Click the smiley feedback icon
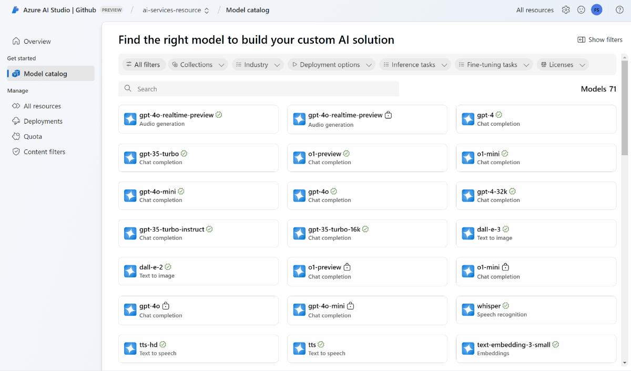631x371 pixels. [x=581, y=10]
